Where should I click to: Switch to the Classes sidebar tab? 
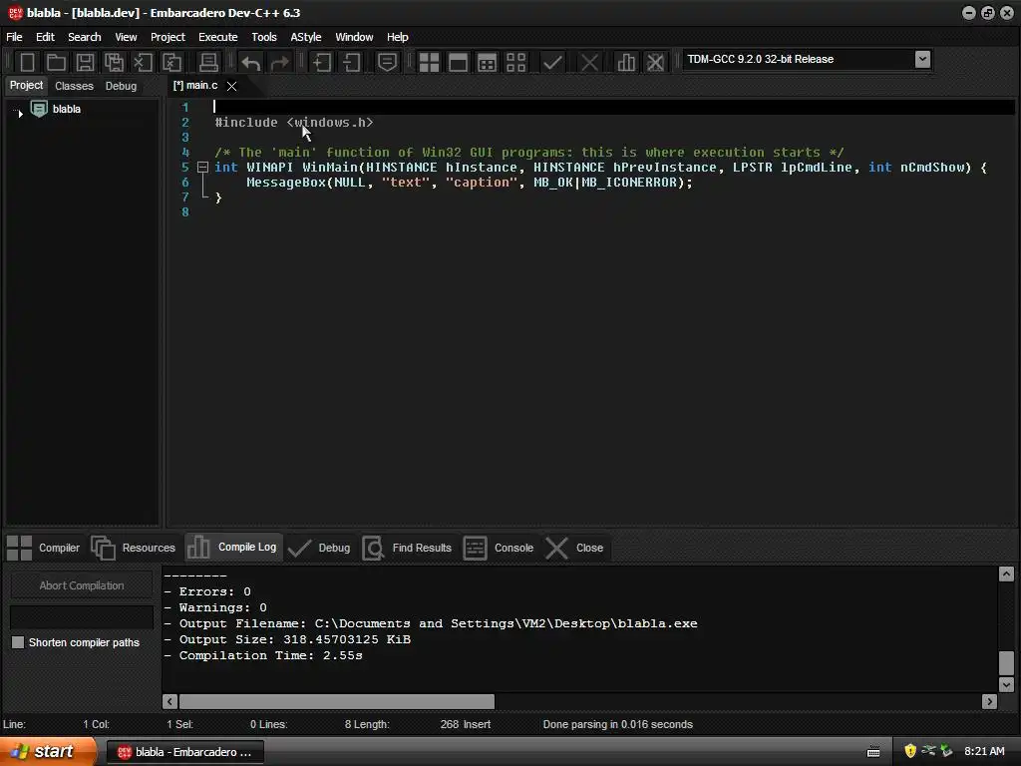[x=74, y=86]
